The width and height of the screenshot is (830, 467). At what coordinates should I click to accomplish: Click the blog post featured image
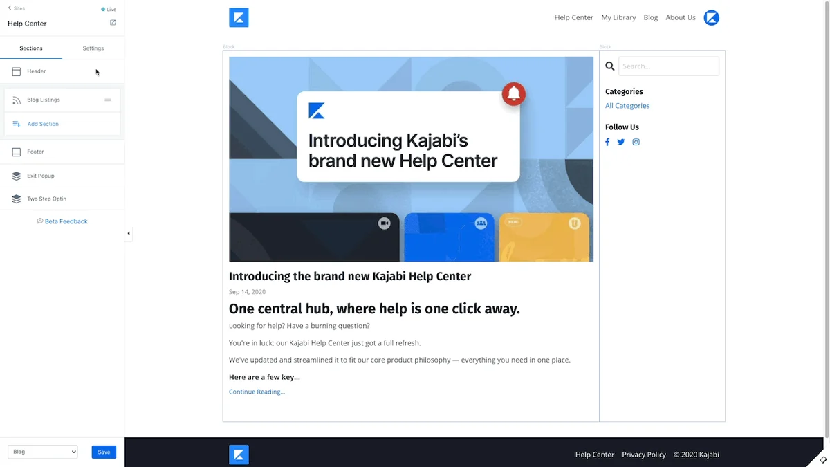click(x=411, y=159)
